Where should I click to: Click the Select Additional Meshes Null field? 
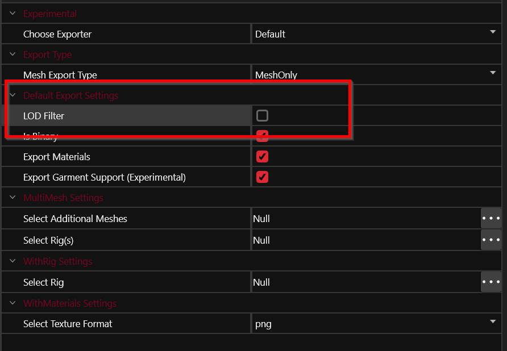pyautogui.click(x=364, y=219)
